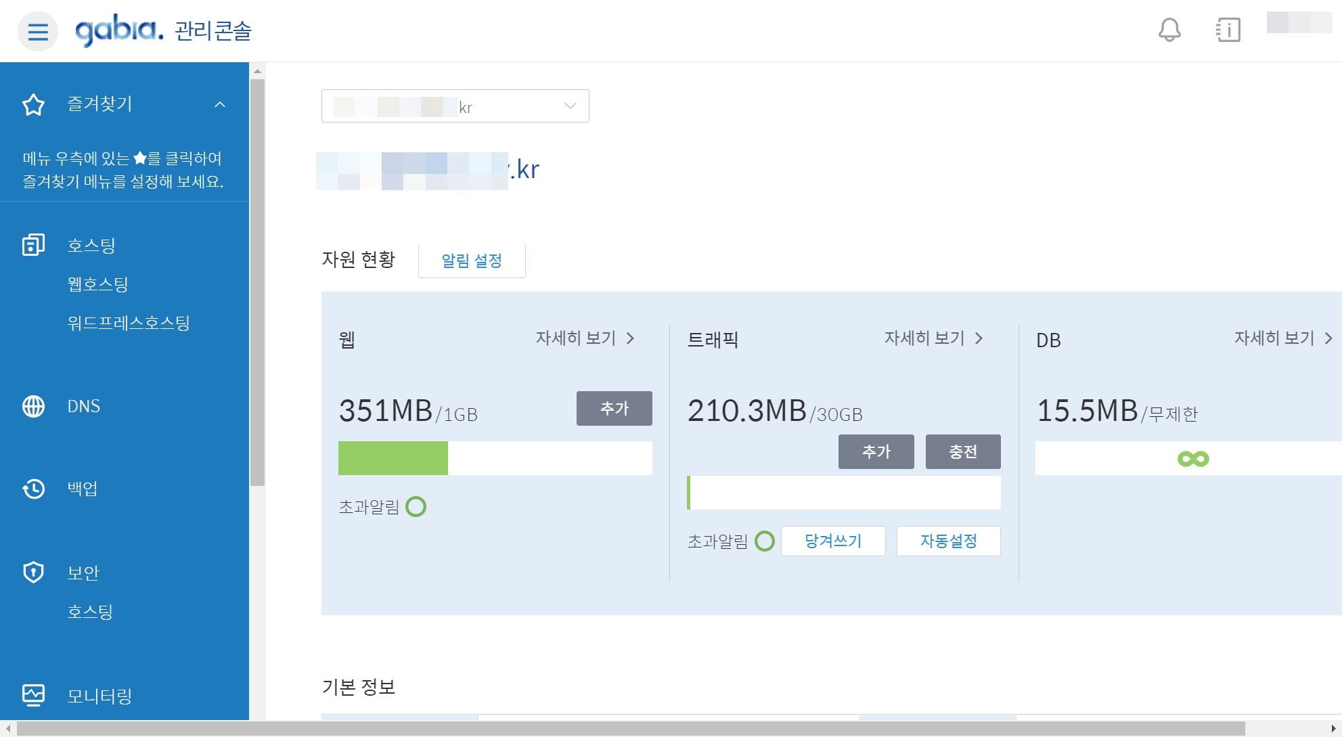Viewport: 1342px width, 737px height.
Task: Click the 알림 설정 button
Action: click(x=472, y=261)
